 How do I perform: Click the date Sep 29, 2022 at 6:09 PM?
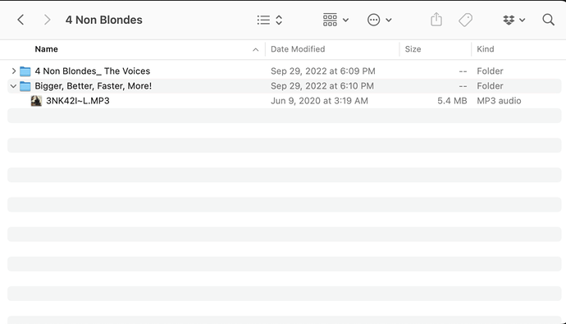tap(323, 71)
